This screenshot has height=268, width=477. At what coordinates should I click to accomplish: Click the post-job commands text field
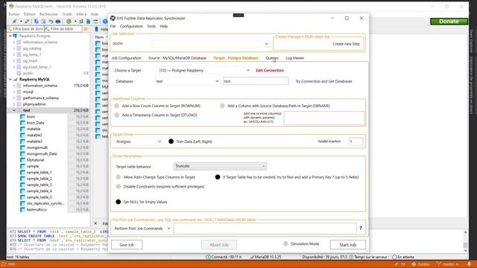click(x=265, y=229)
